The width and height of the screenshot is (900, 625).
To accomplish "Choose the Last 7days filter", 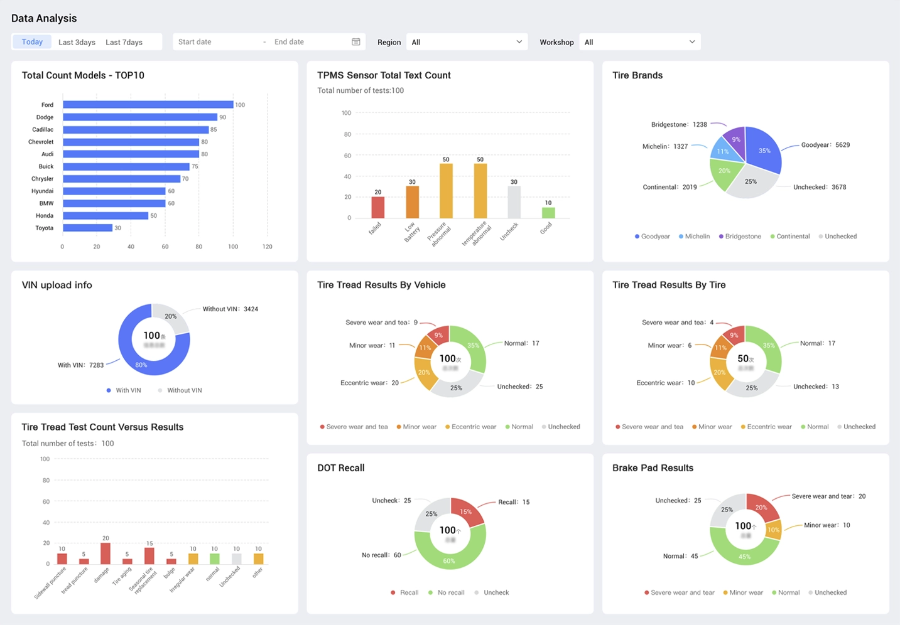I will coord(124,42).
